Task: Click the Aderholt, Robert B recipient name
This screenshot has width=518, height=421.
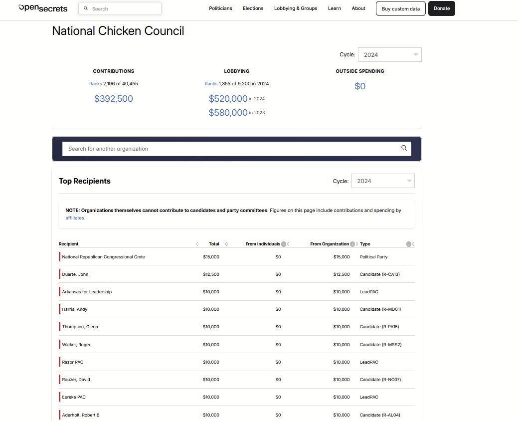Action: pos(81,415)
